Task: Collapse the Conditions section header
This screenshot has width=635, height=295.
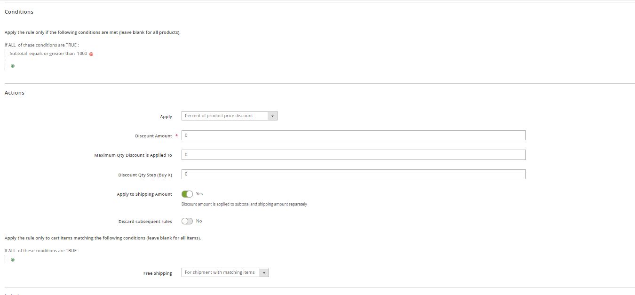Action: (19, 12)
